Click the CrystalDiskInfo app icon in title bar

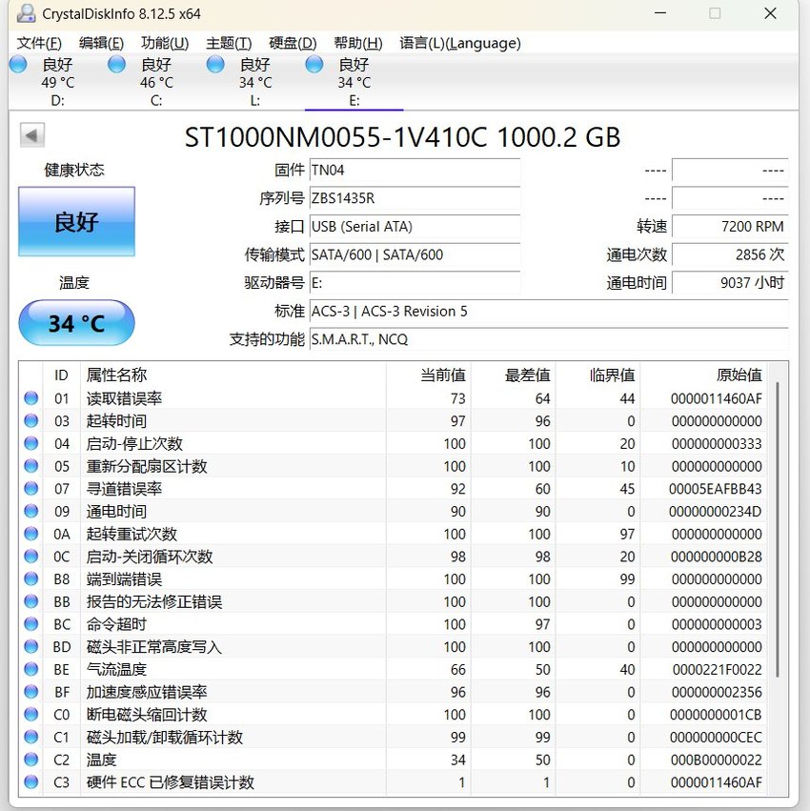click(x=26, y=14)
